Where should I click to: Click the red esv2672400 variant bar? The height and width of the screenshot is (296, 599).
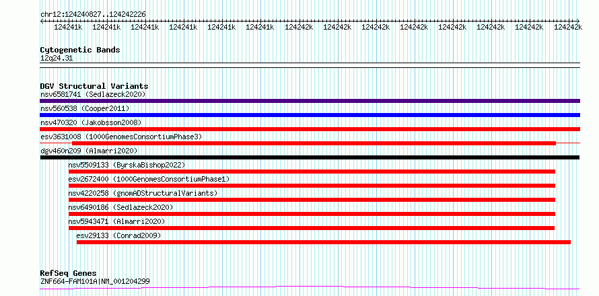click(312, 186)
